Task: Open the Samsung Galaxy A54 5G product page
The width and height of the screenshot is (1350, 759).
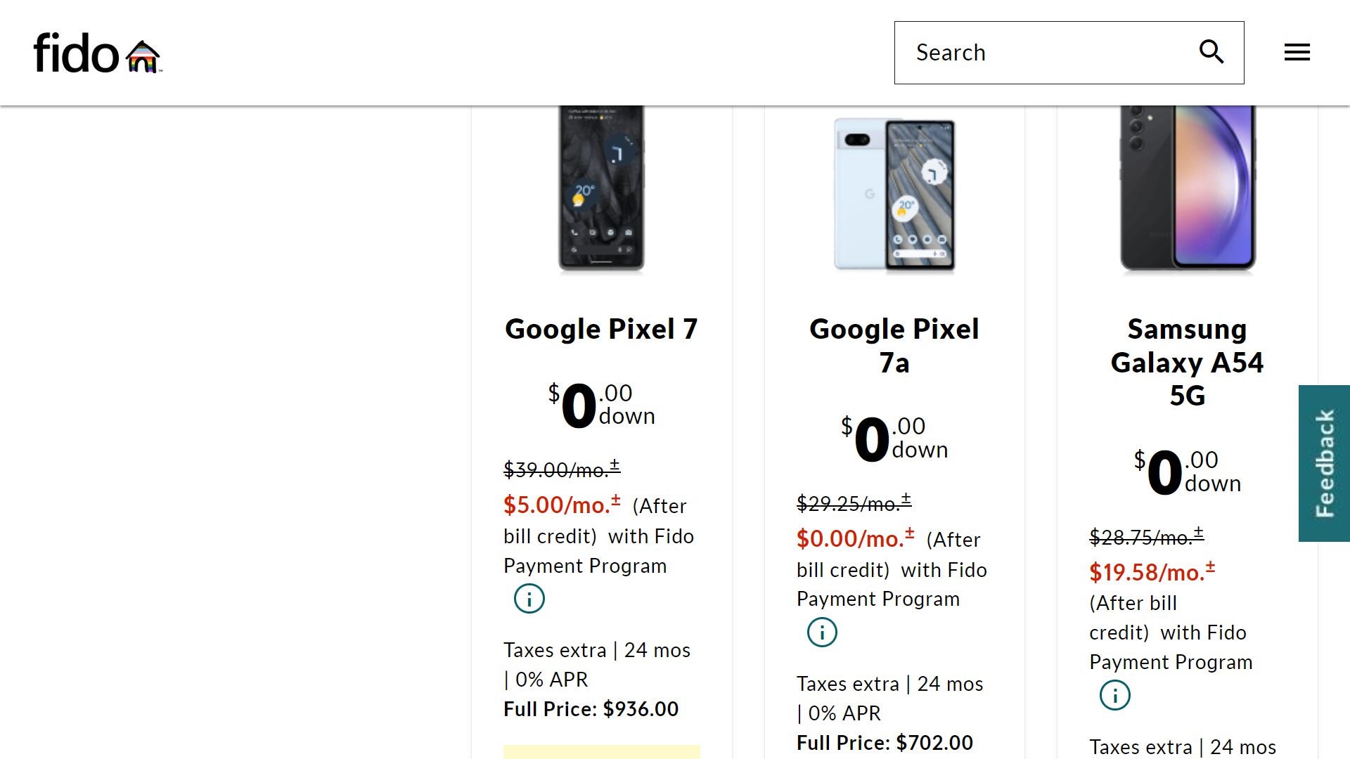Action: click(x=1187, y=363)
